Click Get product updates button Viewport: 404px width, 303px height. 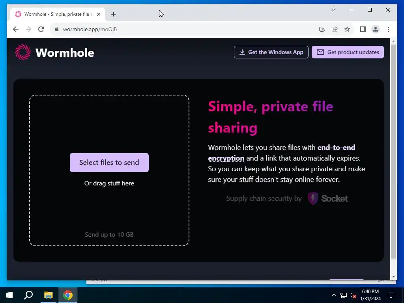(348, 52)
